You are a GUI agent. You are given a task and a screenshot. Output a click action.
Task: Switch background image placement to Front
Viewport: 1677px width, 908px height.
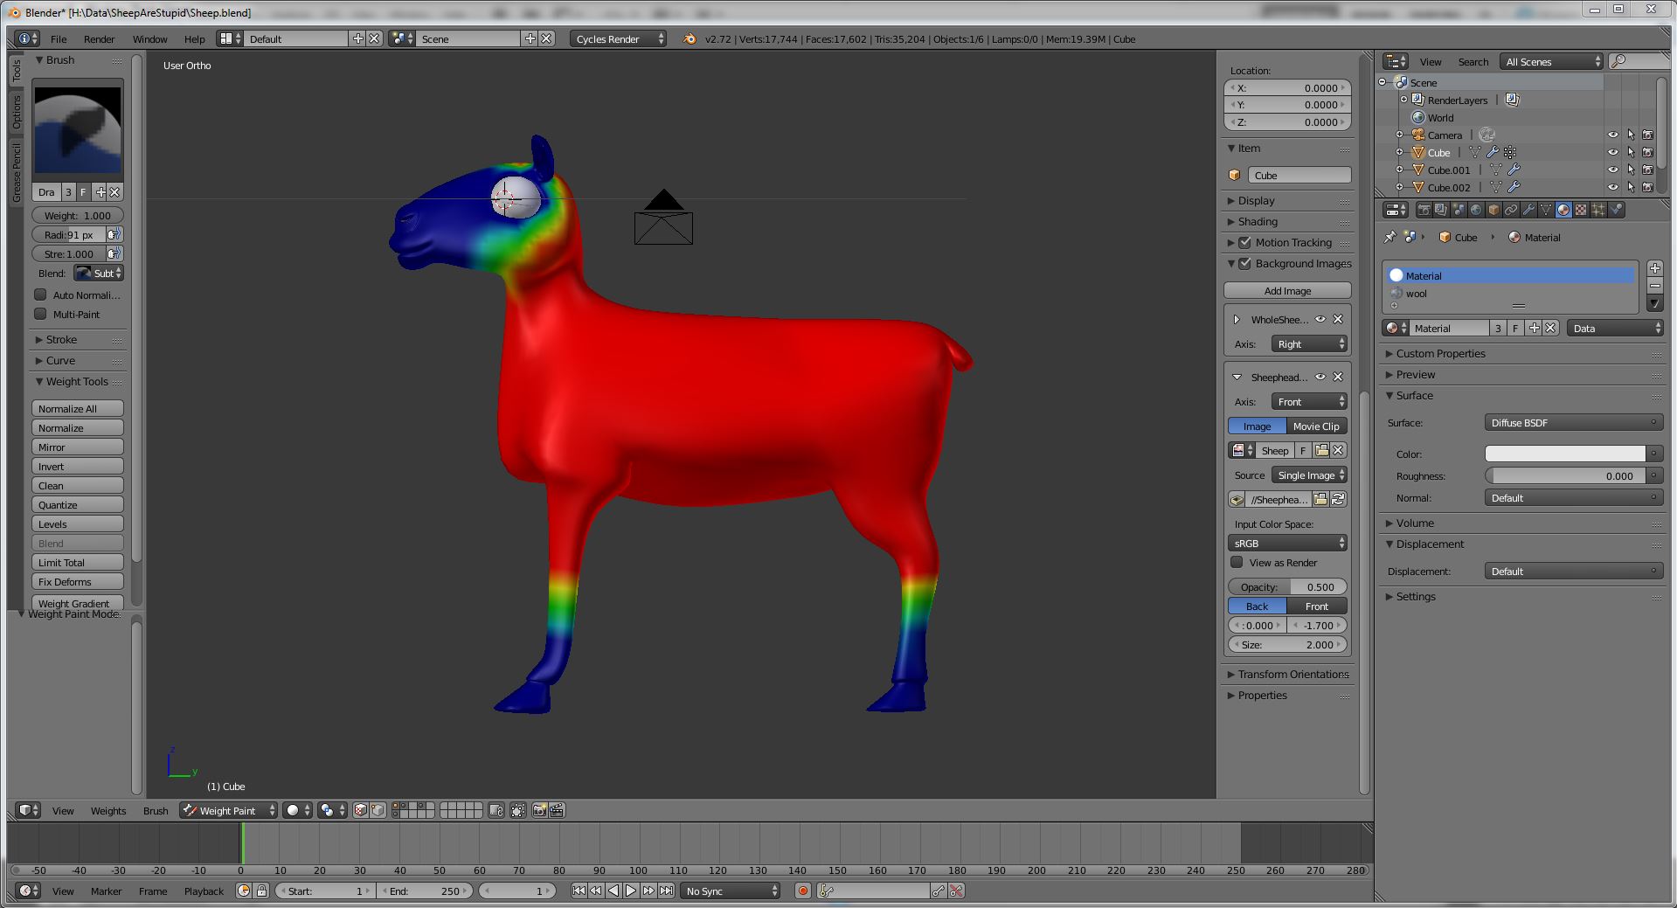point(1317,606)
